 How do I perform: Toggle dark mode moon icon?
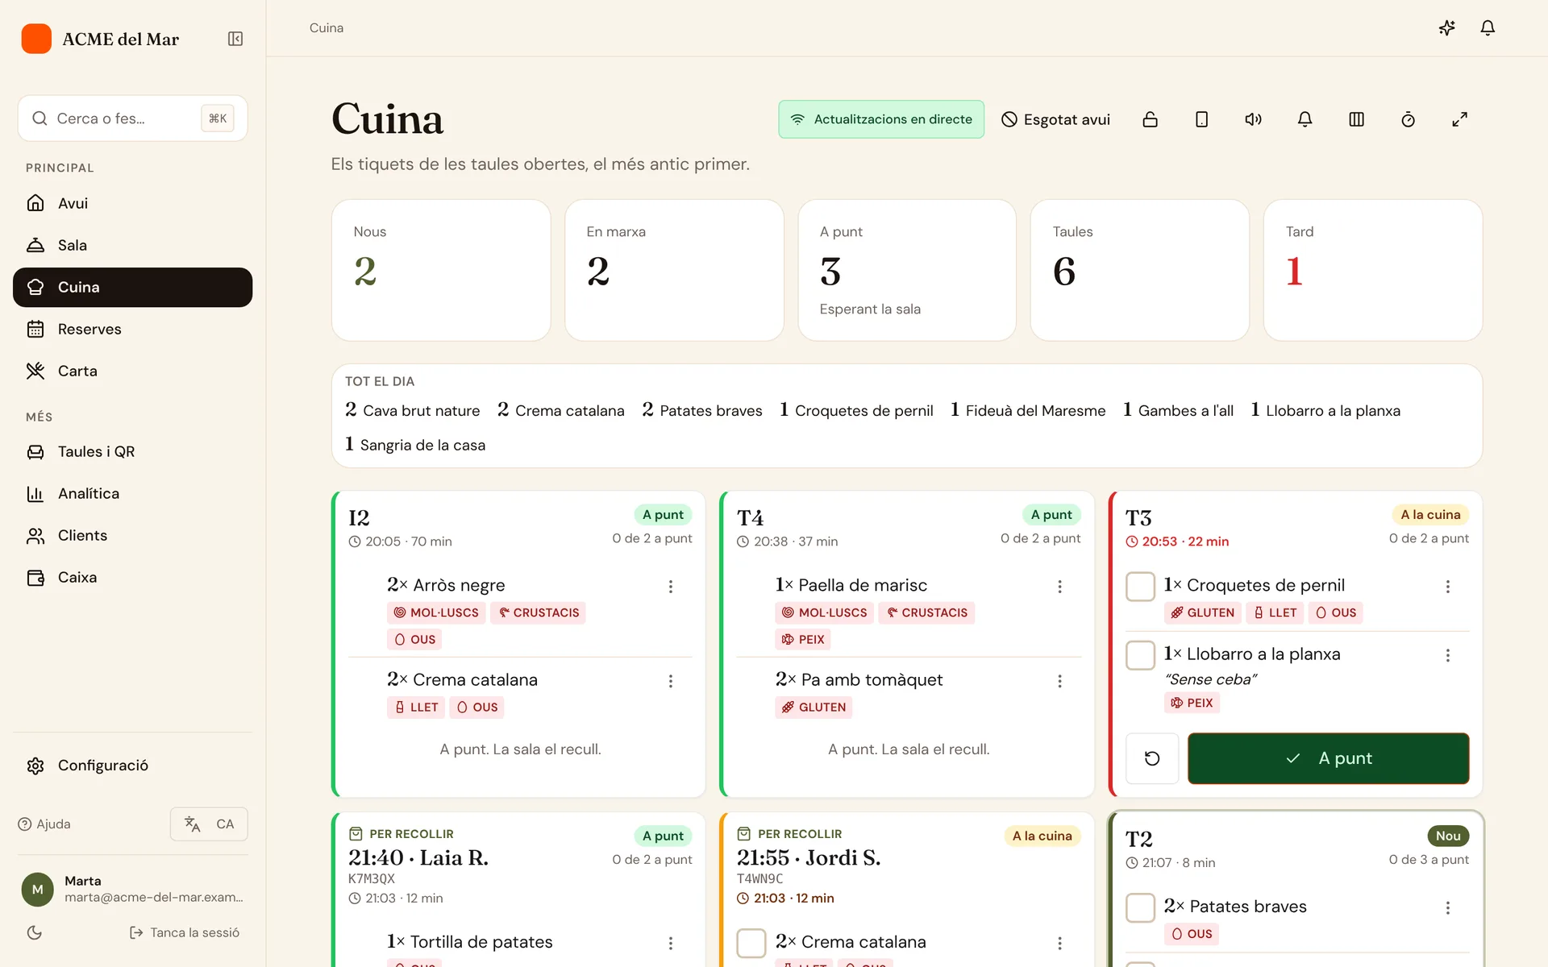point(35,932)
